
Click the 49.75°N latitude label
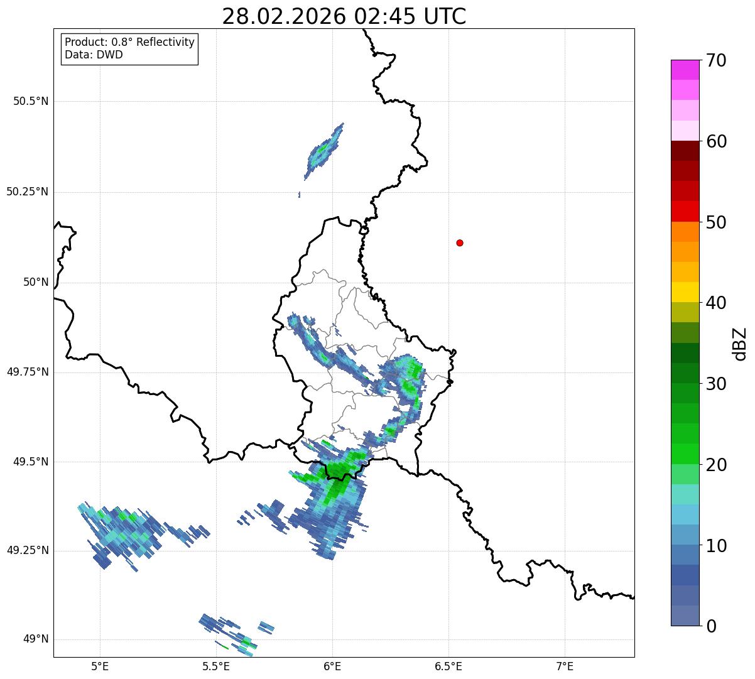point(28,372)
